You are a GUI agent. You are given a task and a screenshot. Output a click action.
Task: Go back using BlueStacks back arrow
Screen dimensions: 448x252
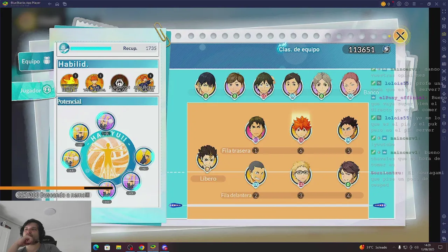pos(50,4)
